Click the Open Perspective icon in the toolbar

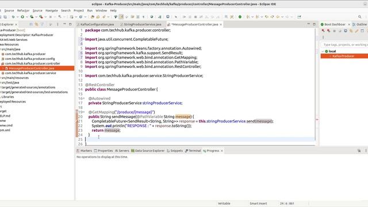[299, 17]
